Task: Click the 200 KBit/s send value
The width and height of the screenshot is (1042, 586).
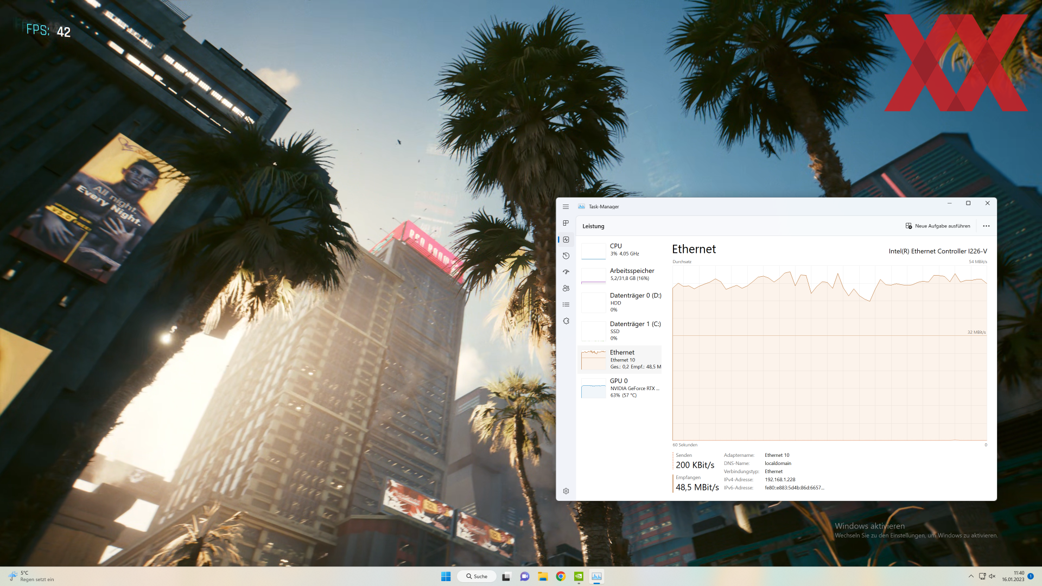Action: click(x=695, y=465)
